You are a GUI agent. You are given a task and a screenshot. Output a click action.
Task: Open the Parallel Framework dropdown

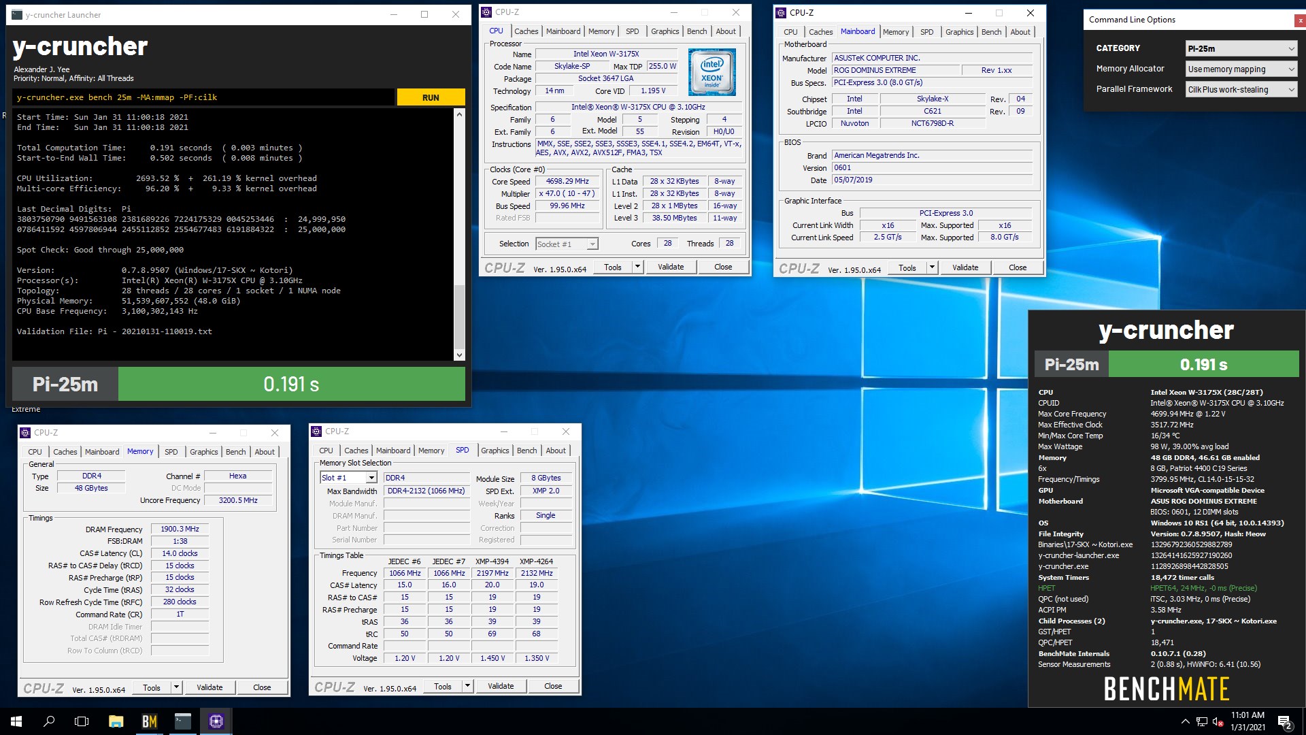[1241, 89]
